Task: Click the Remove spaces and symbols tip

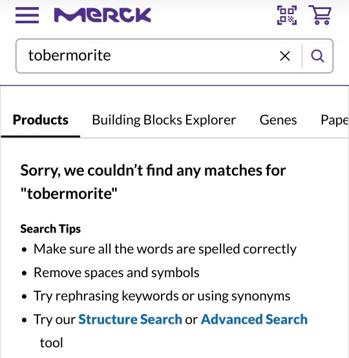Action: 116,273
